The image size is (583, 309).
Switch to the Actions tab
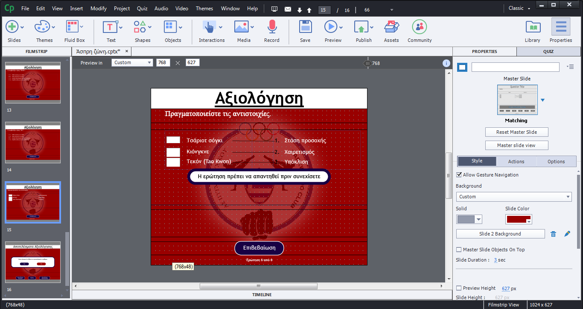(x=516, y=161)
